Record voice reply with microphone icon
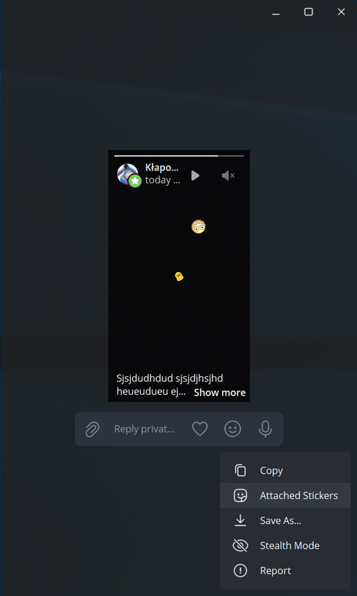The width and height of the screenshot is (357, 596). click(265, 429)
